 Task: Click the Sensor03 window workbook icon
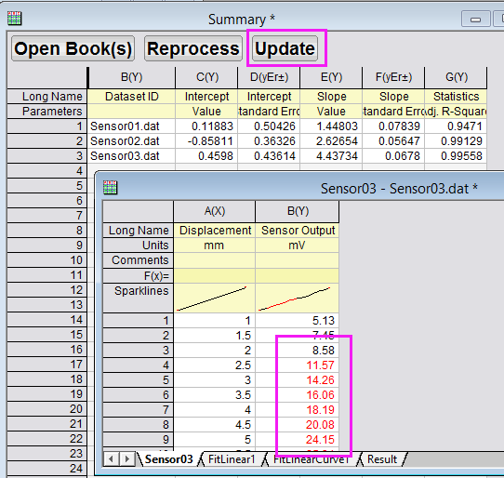(x=111, y=188)
